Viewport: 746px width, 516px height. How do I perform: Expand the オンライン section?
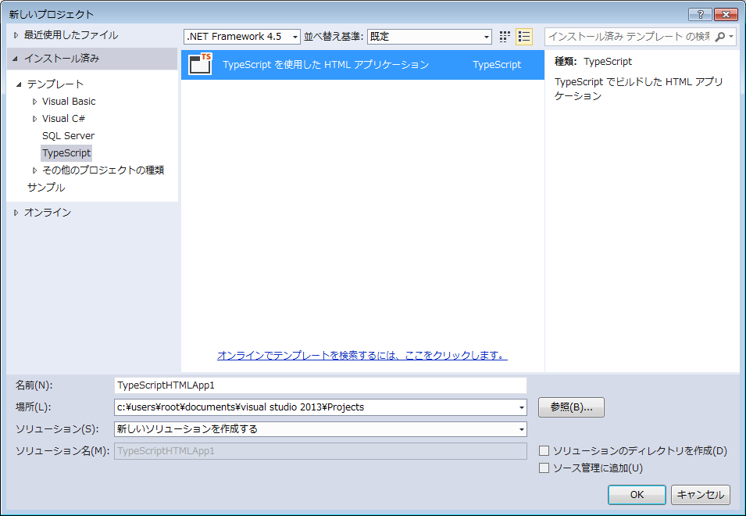click(x=16, y=213)
